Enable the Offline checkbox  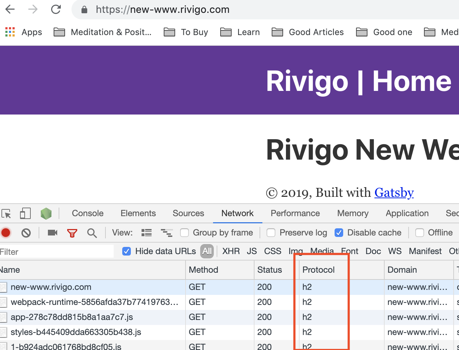pyautogui.click(x=420, y=233)
